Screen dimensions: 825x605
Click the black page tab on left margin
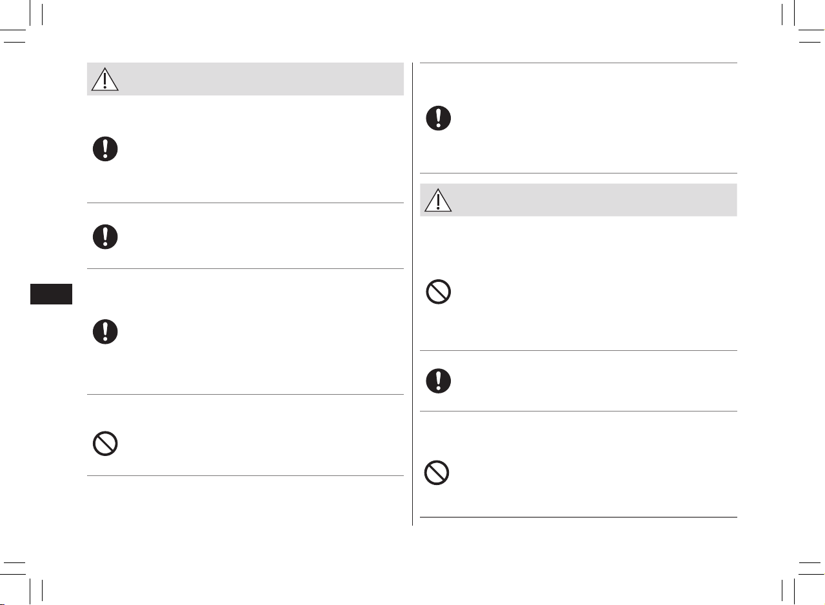[x=52, y=293]
